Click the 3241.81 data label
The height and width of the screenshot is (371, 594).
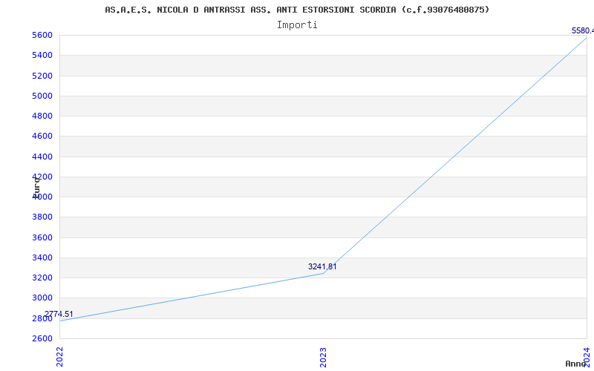click(322, 266)
